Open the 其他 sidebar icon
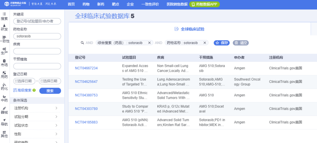Screen dimensions: 317x143 pos(4,134)
